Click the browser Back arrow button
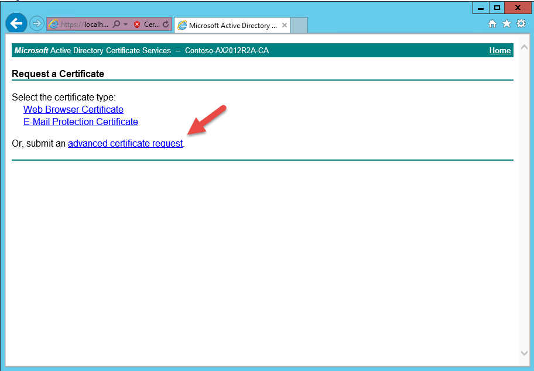Image resolution: width=534 pixels, height=371 pixels. tap(16, 23)
